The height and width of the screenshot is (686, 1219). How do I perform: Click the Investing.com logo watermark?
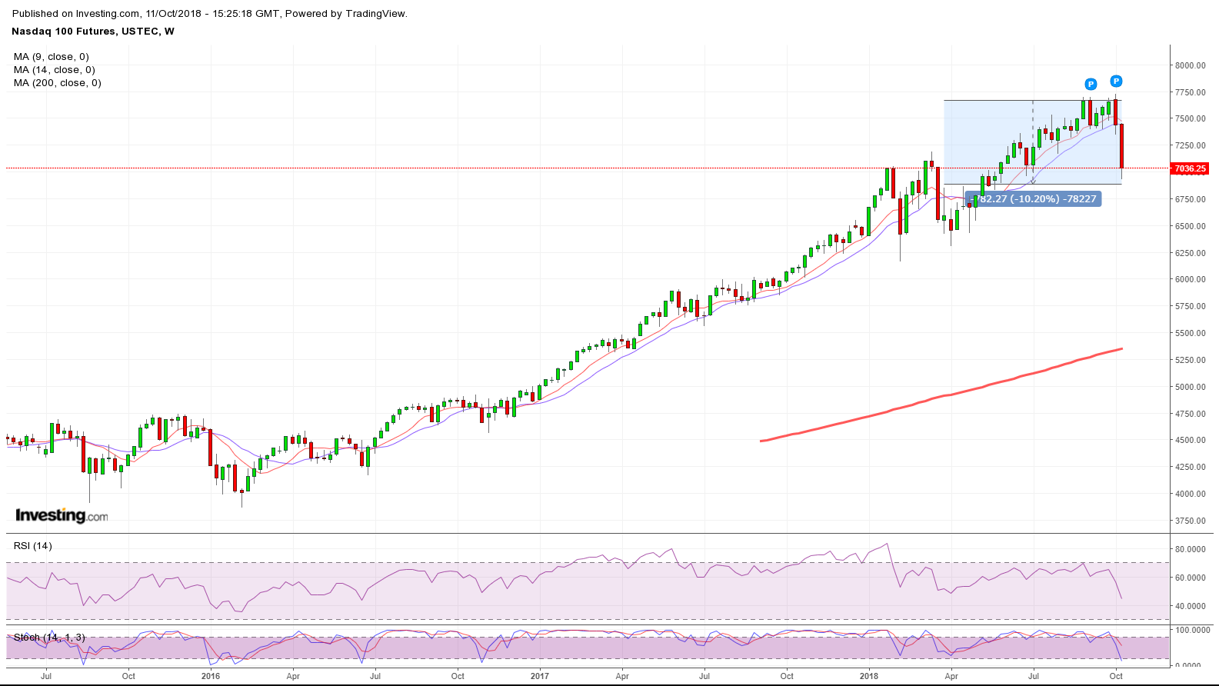(x=62, y=515)
